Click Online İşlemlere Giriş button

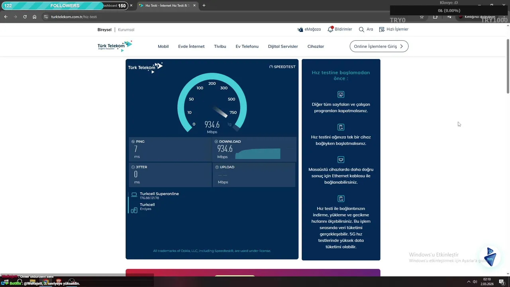click(379, 46)
